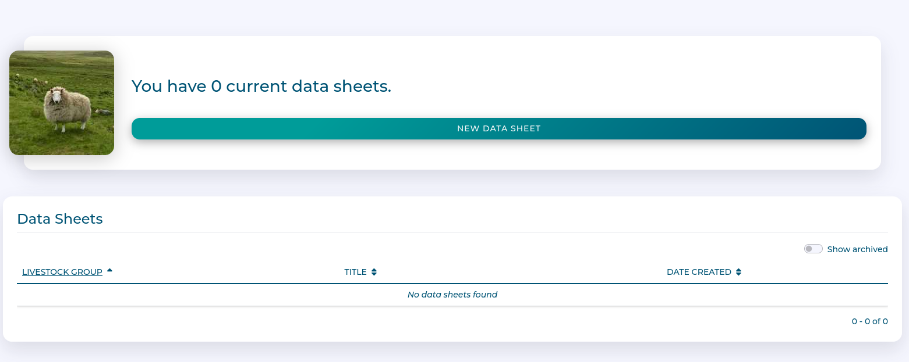Toggle the Show archived switch
Image resolution: width=909 pixels, height=362 pixels.
813,249
